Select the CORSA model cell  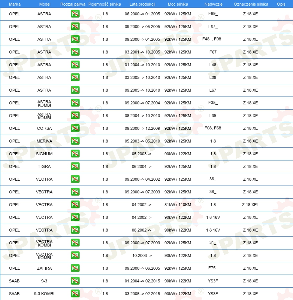click(44, 128)
